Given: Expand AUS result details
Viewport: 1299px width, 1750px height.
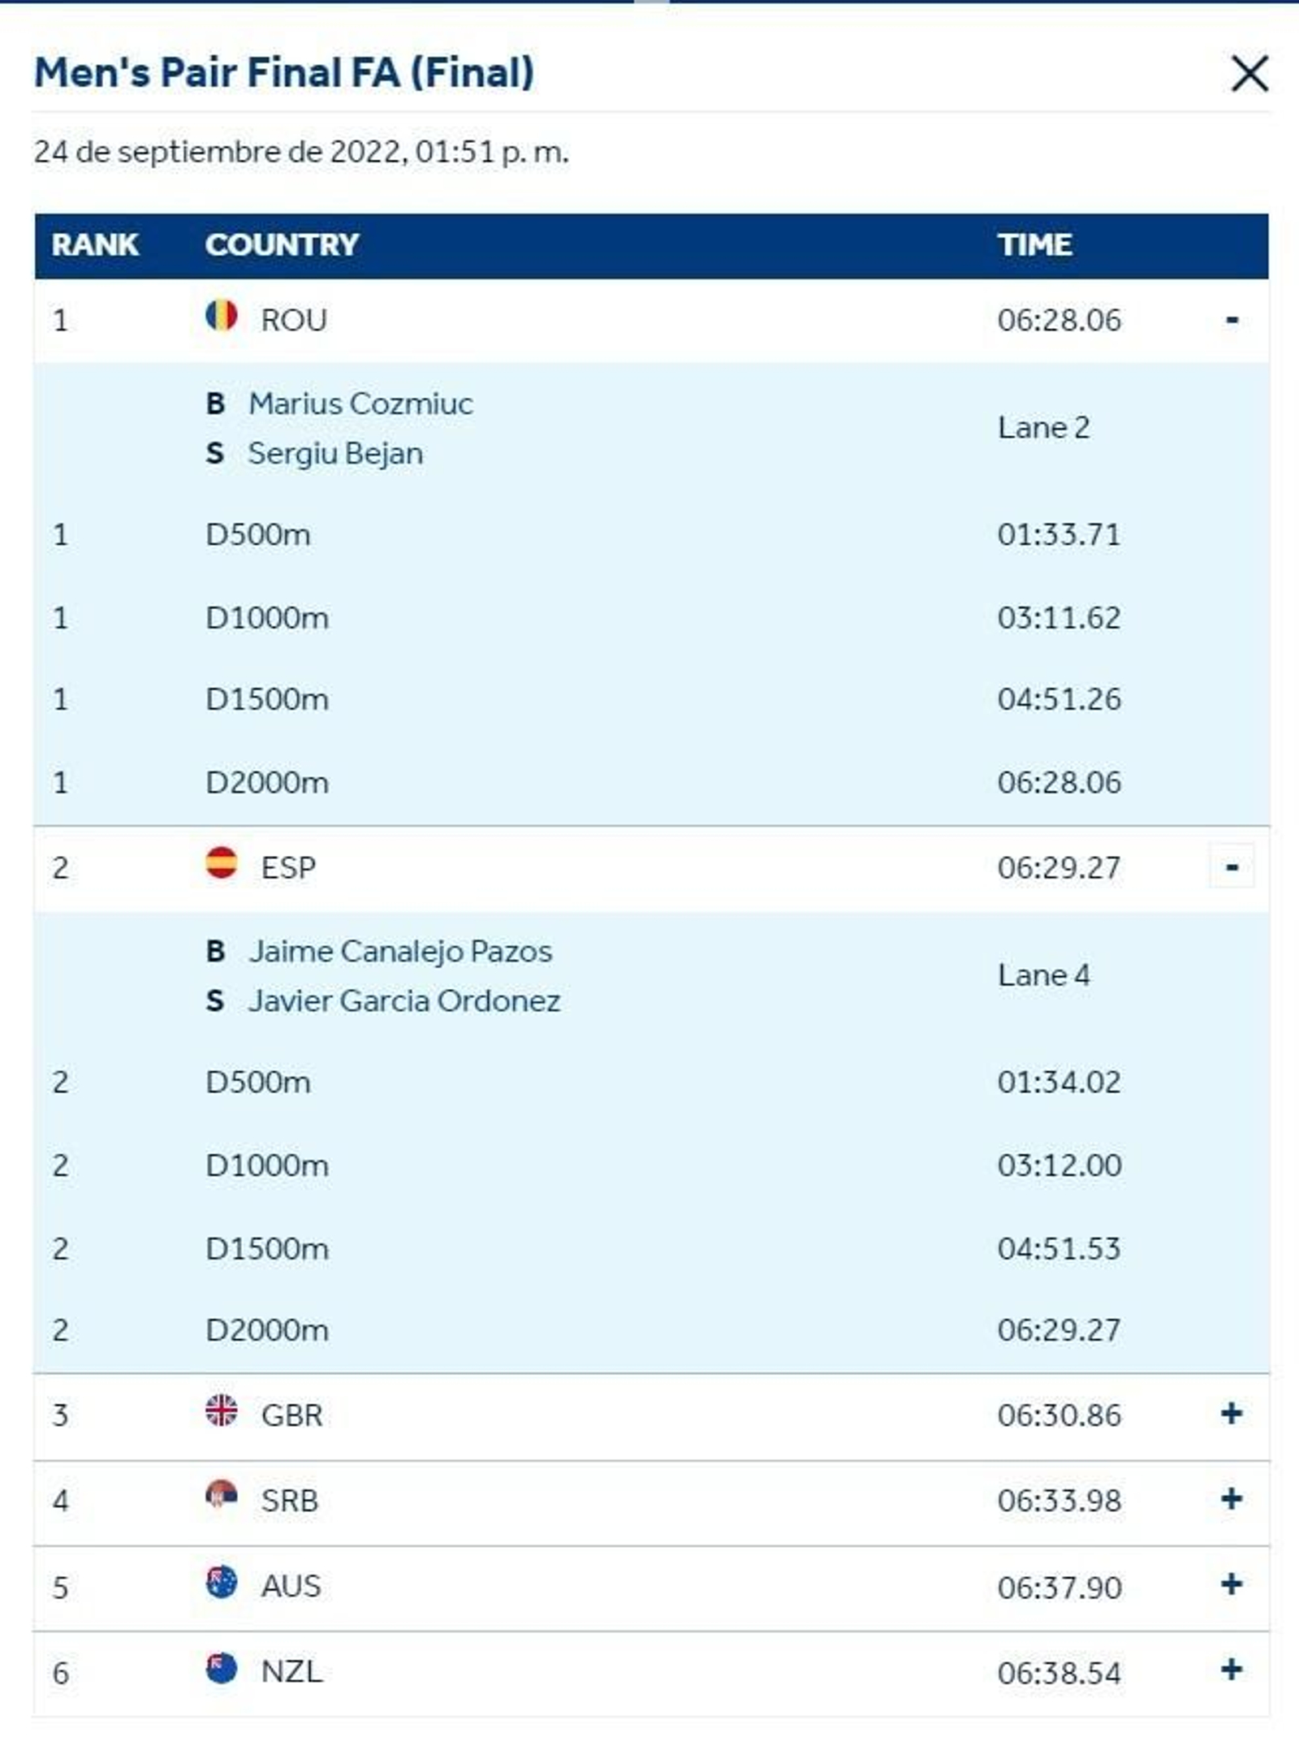Looking at the screenshot, I should (1231, 1584).
